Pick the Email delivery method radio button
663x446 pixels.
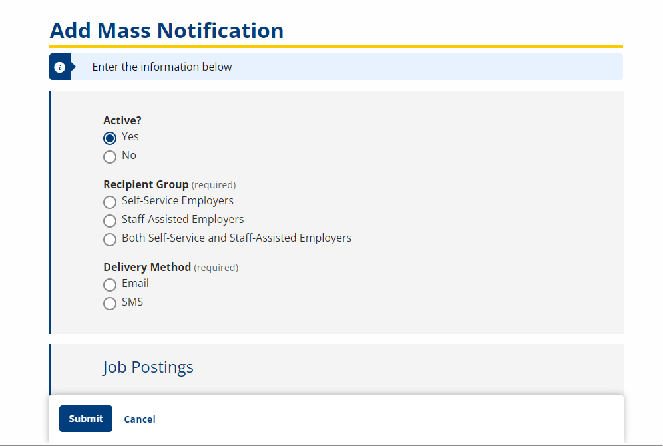point(110,284)
